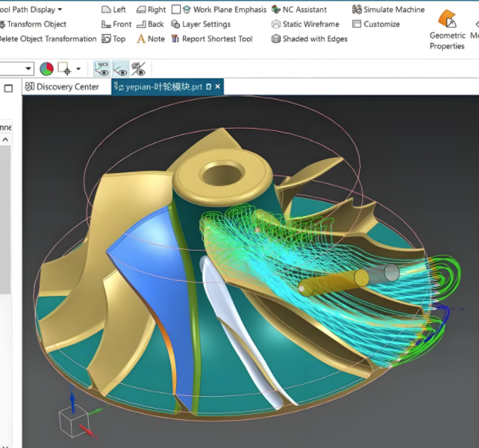This screenshot has height=448, width=479.
Task: Click the window layout square icon
Action: 8,89
